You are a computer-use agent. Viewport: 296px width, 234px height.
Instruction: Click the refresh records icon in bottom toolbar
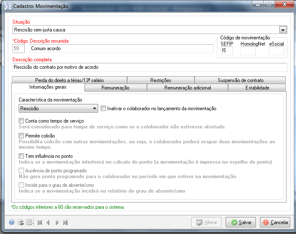[x=20, y=222]
